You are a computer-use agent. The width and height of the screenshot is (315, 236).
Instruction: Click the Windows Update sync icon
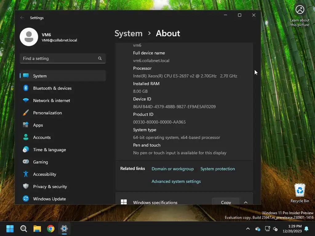26,199
